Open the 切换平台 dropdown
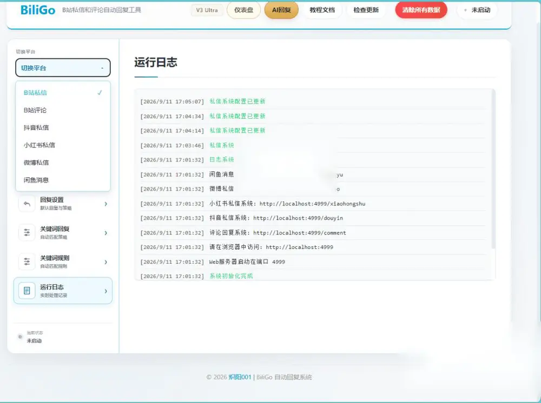The width and height of the screenshot is (541, 403). point(63,68)
